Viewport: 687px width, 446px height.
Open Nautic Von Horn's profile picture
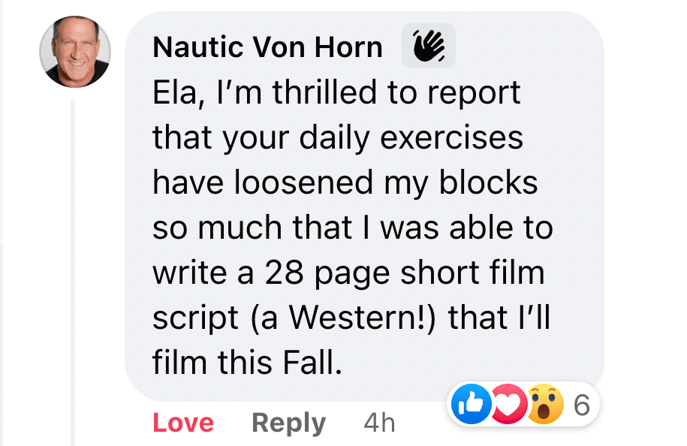[x=75, y=52]
